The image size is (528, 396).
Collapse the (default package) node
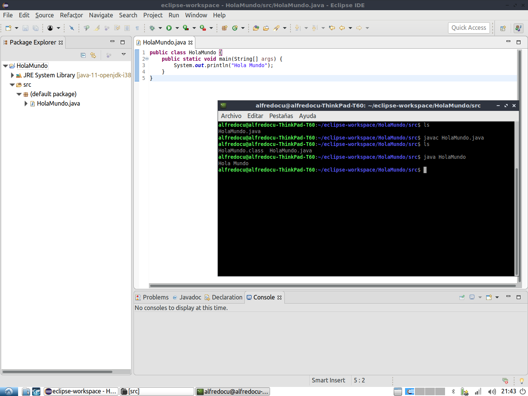click(19, 94)
